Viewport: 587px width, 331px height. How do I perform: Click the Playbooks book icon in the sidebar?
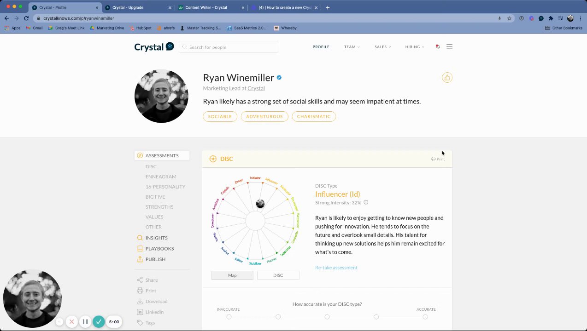[x=140, y=249]
